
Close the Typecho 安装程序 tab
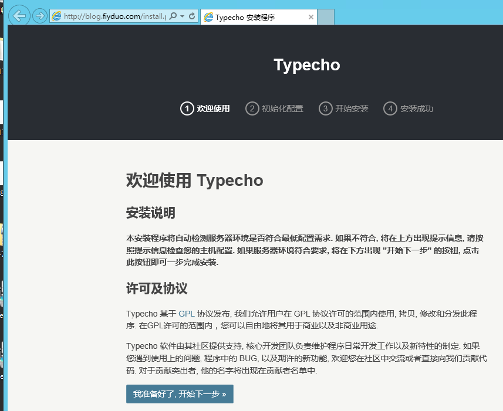311,17
